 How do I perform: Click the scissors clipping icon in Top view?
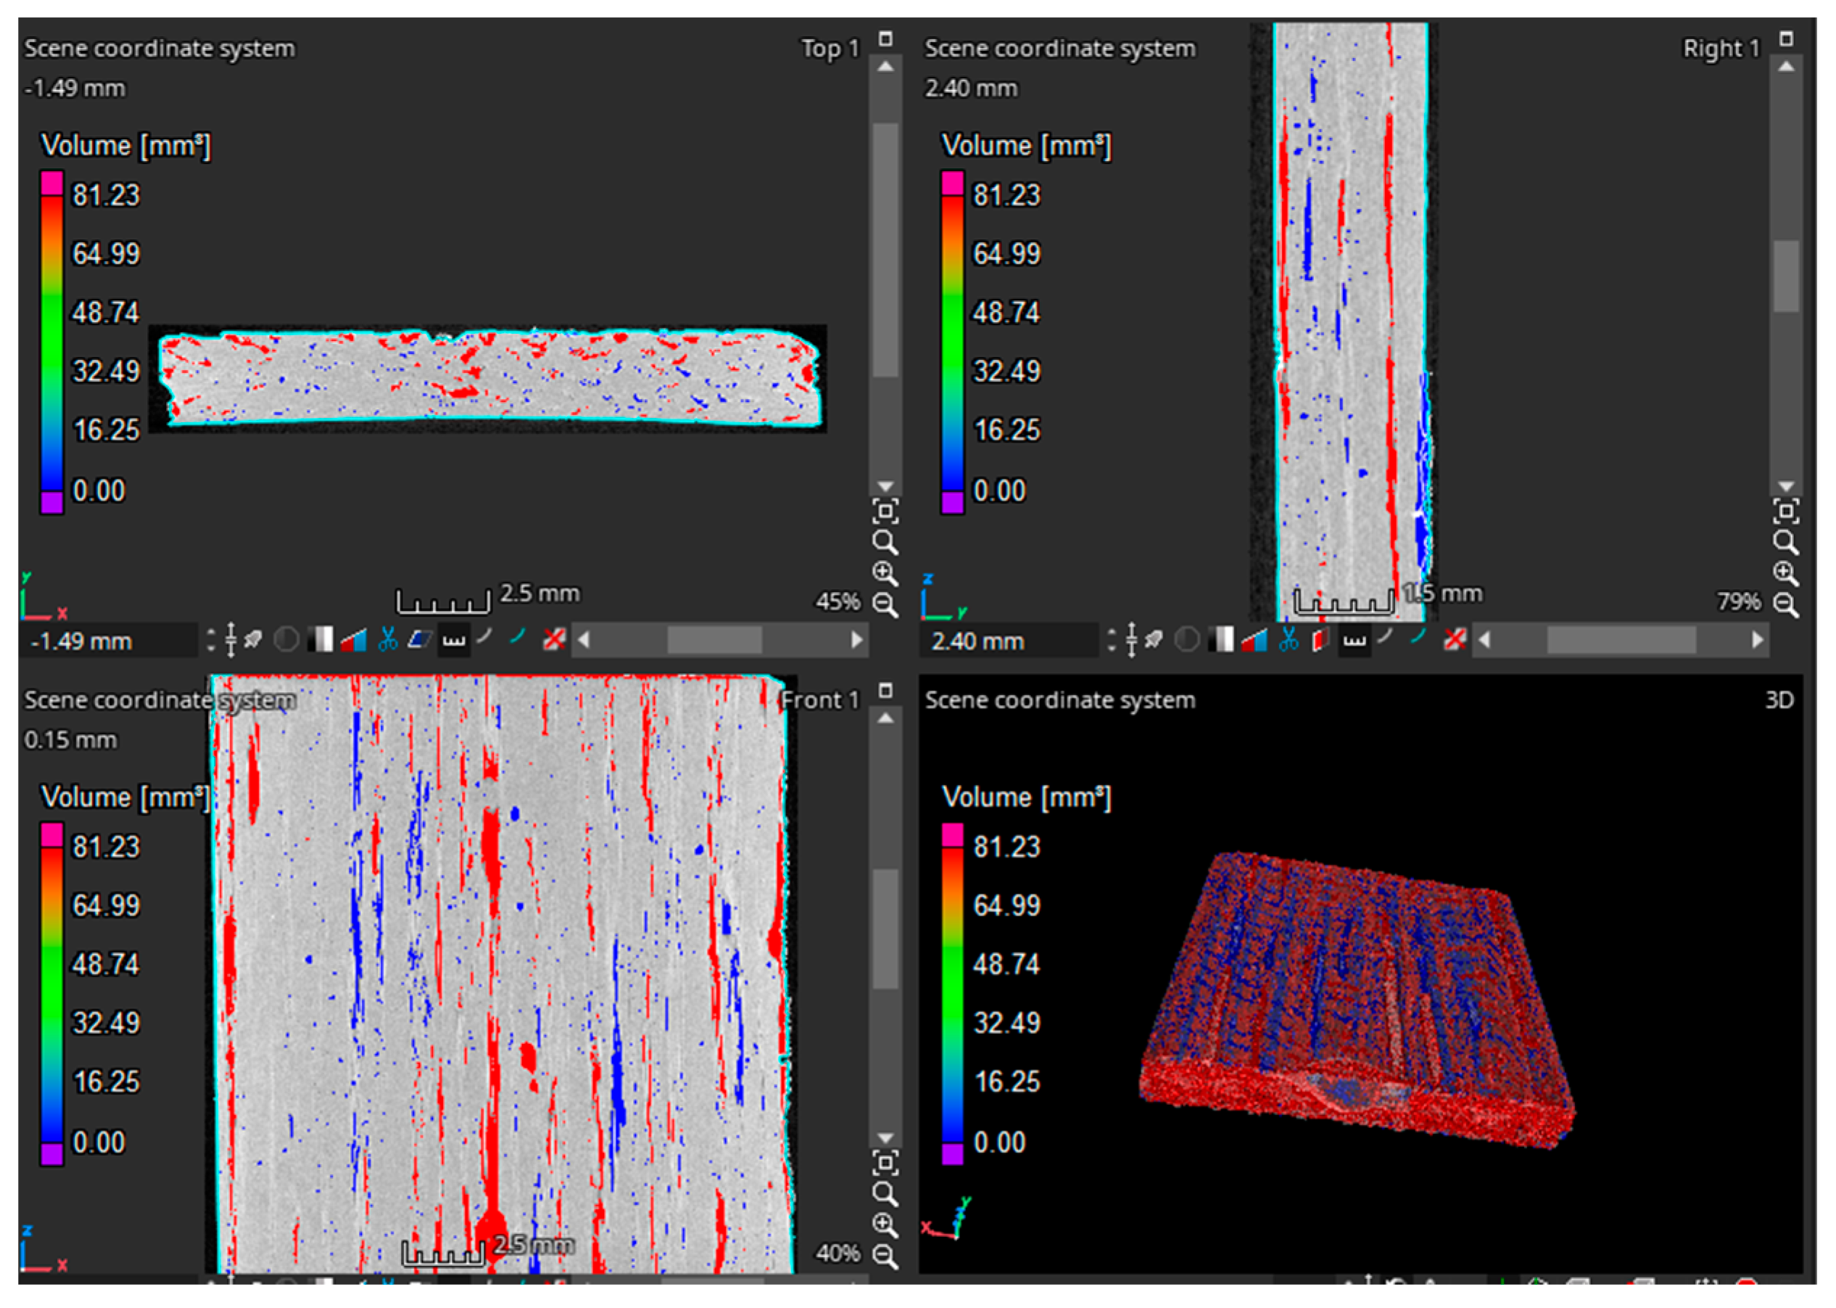(387, 641)
